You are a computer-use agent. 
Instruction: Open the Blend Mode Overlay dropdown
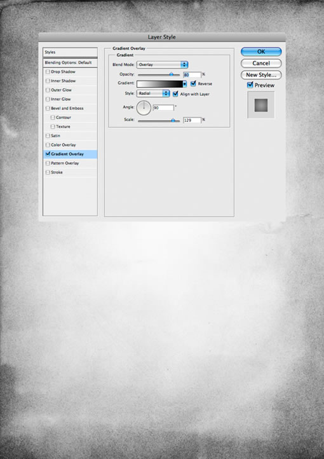162,65
